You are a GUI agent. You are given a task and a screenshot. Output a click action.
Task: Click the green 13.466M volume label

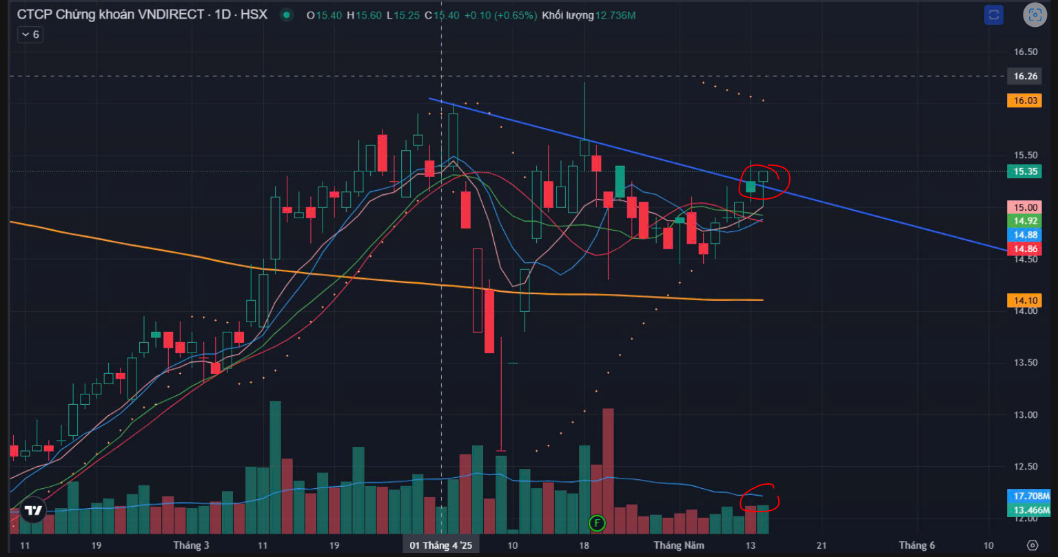coord(1030,509)
